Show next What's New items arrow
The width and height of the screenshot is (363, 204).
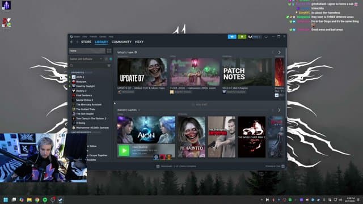click(x=279, y=53)
